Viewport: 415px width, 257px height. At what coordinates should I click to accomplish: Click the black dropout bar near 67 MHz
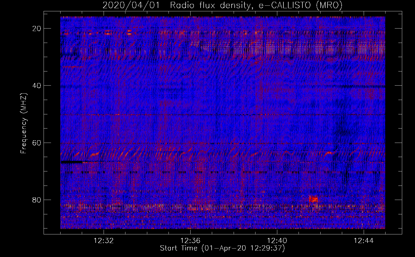pyautogui.click(x=72, y=162)
